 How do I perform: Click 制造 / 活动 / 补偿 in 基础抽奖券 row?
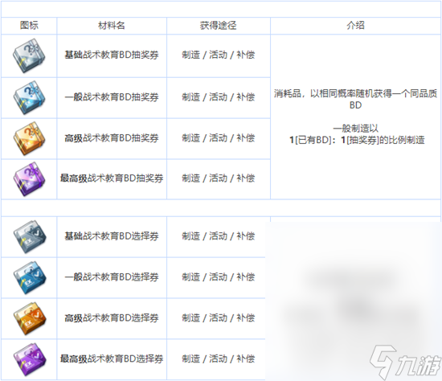(218, 55)
